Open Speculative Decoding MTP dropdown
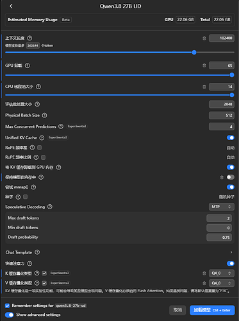239x321 pixels. [x=221, y=207]
